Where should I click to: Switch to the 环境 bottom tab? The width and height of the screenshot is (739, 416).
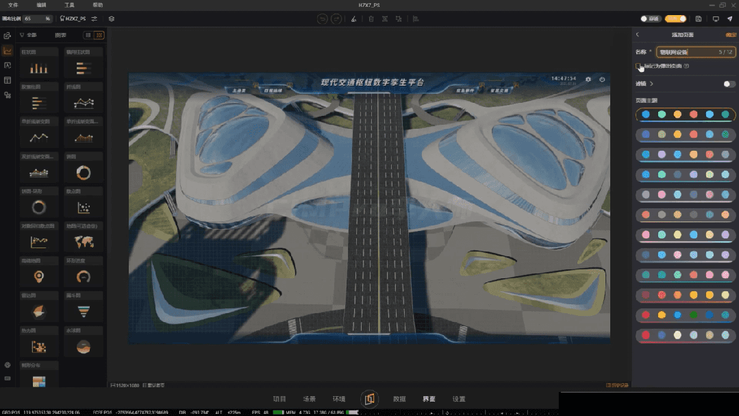[x=339, y=399]
